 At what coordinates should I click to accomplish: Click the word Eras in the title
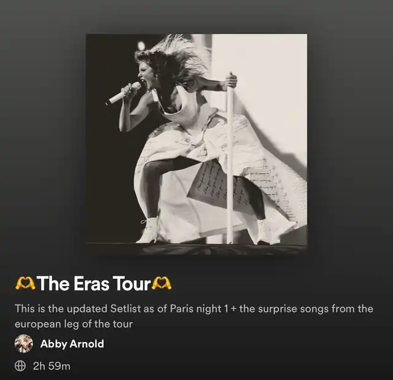pos(91,284)
